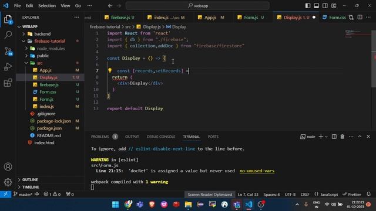Viewport: 376px width, 211px height.
Task: Open Run and Debug view
Action: 8,67
